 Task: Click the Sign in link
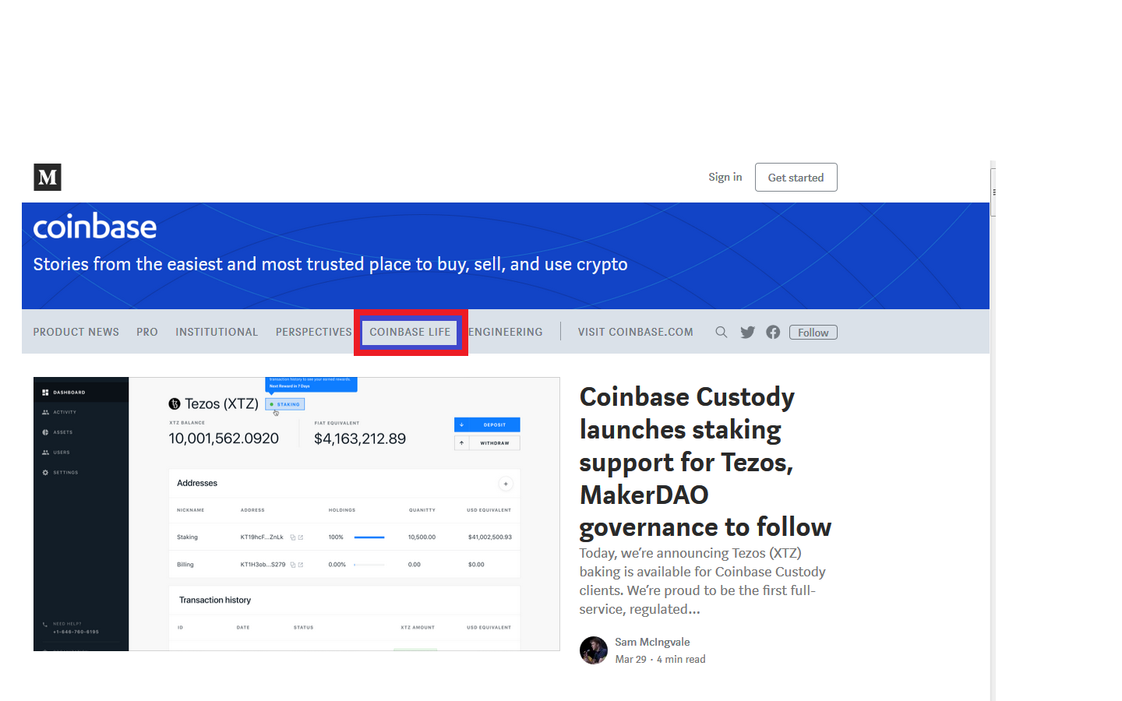click(x=725, y=177)
